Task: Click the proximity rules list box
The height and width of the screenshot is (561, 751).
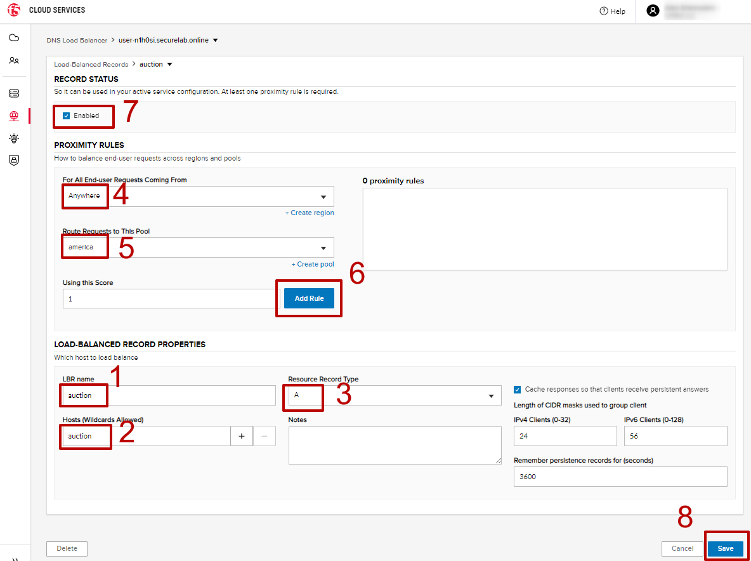Action: pyautogui.click(x=545, y=229)
